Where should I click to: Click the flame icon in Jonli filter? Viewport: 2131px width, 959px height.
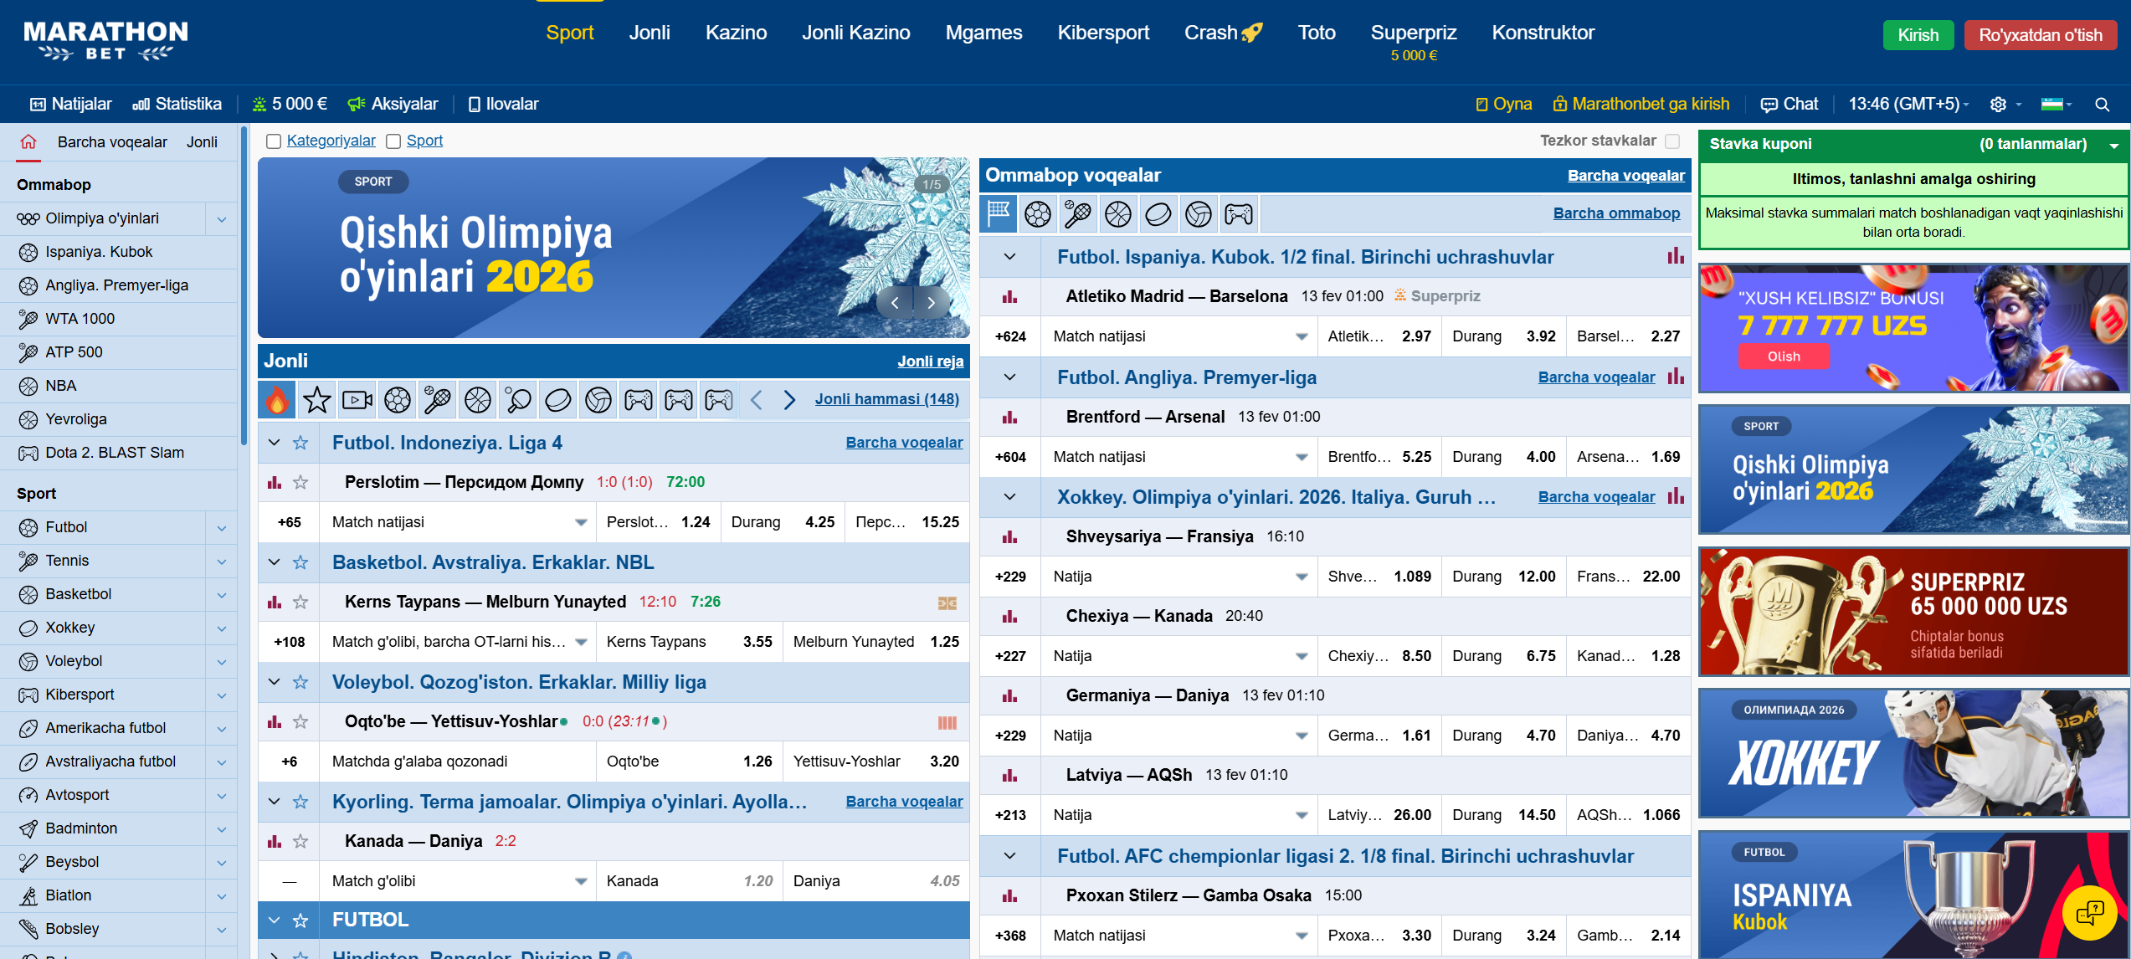[277, 400]
